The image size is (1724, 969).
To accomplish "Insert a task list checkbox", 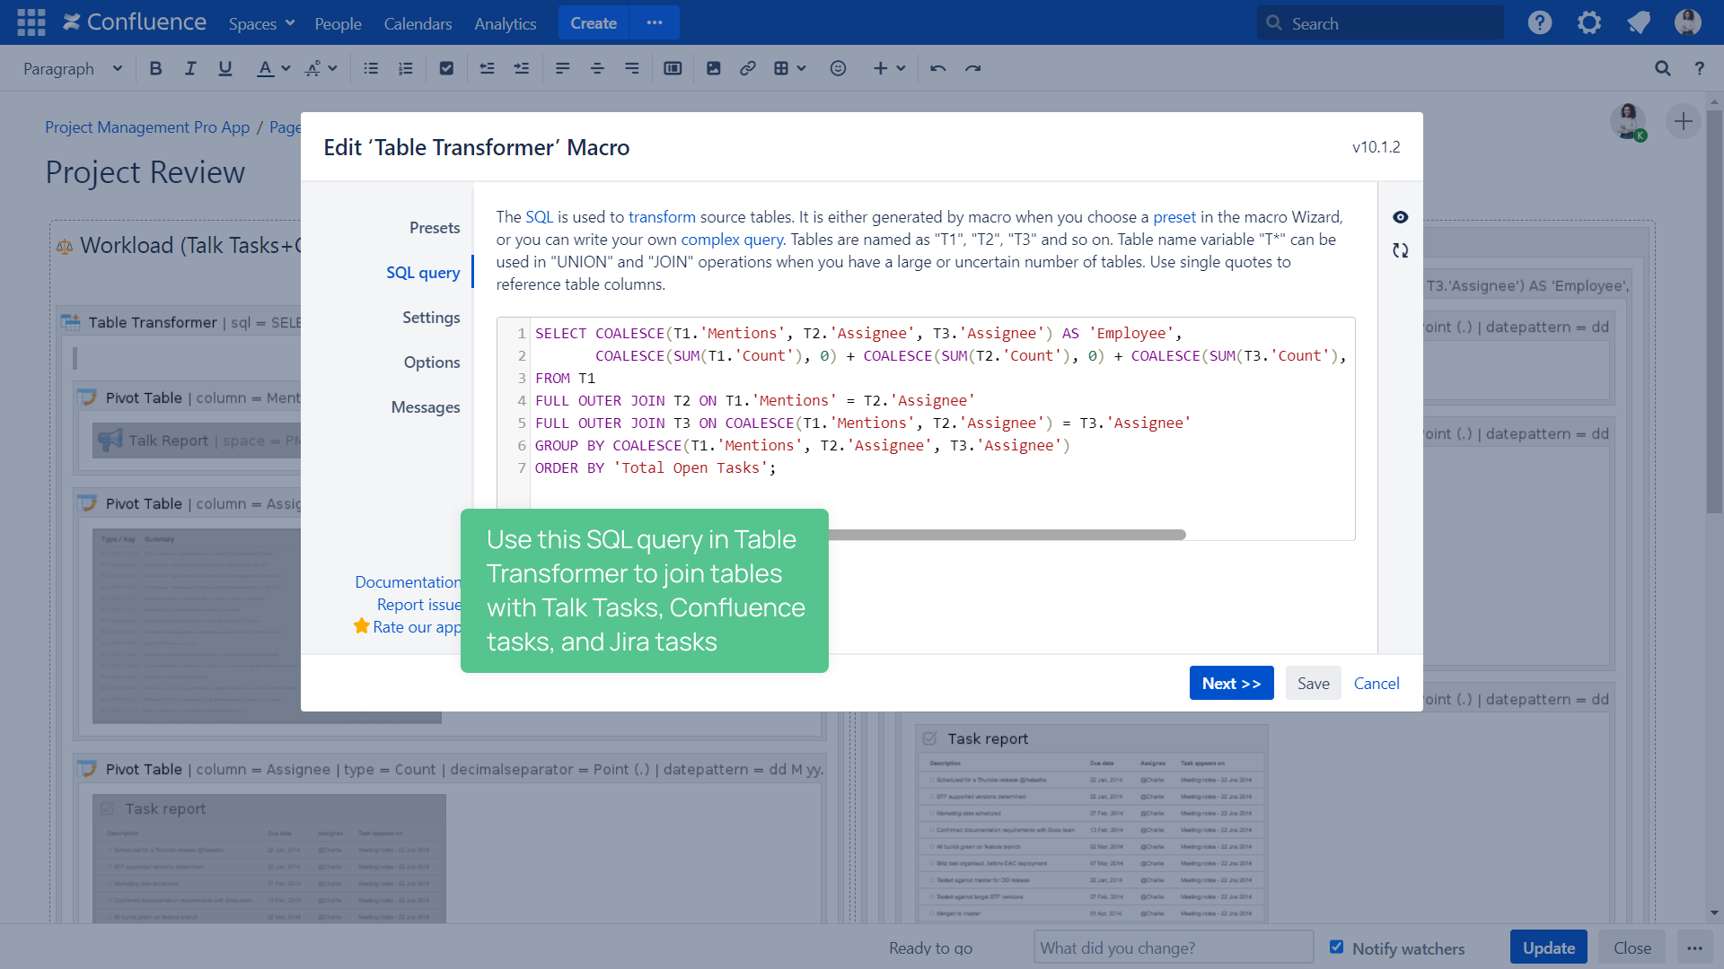I will click(446, 68).
